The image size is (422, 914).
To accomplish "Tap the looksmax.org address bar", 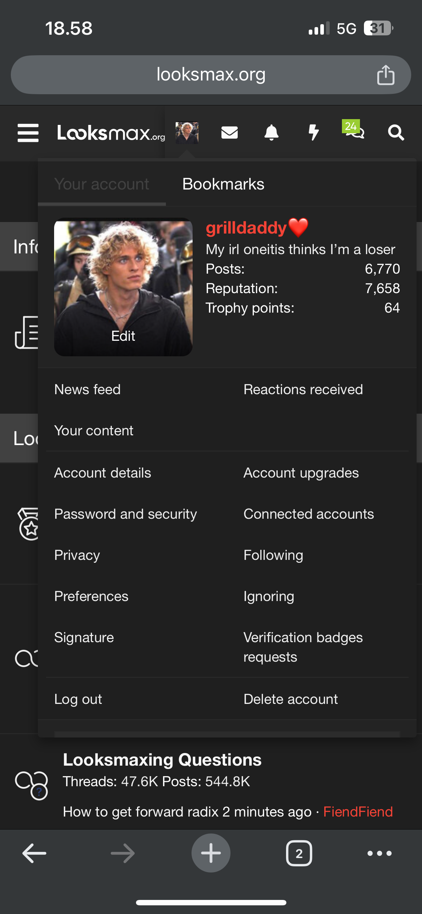I will pos(211,75).
